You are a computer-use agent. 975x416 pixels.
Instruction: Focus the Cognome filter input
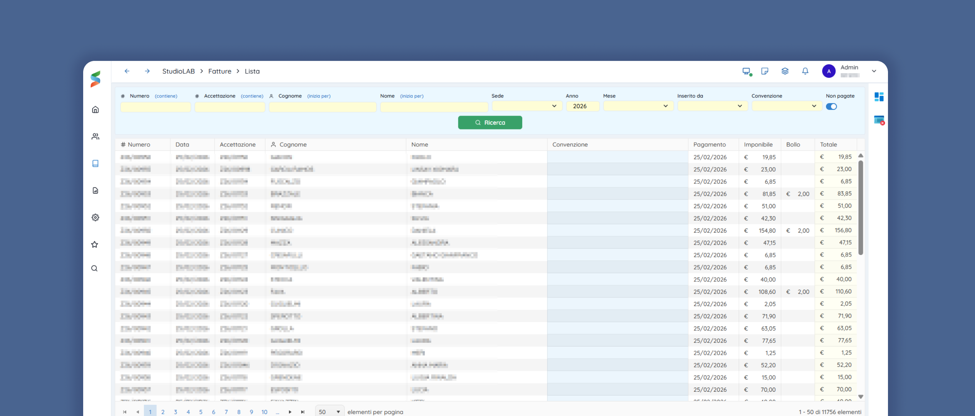[323, 107]
